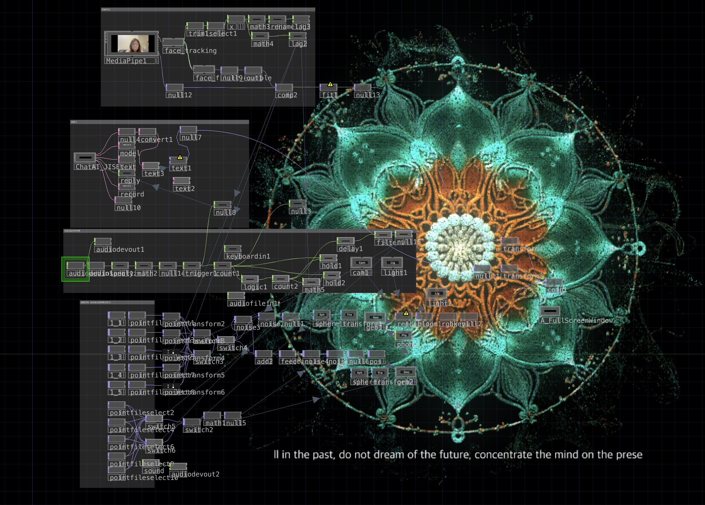The image size is (705, 505).
Task: Click the top network box title bar
Action: (x=208, y=10)
